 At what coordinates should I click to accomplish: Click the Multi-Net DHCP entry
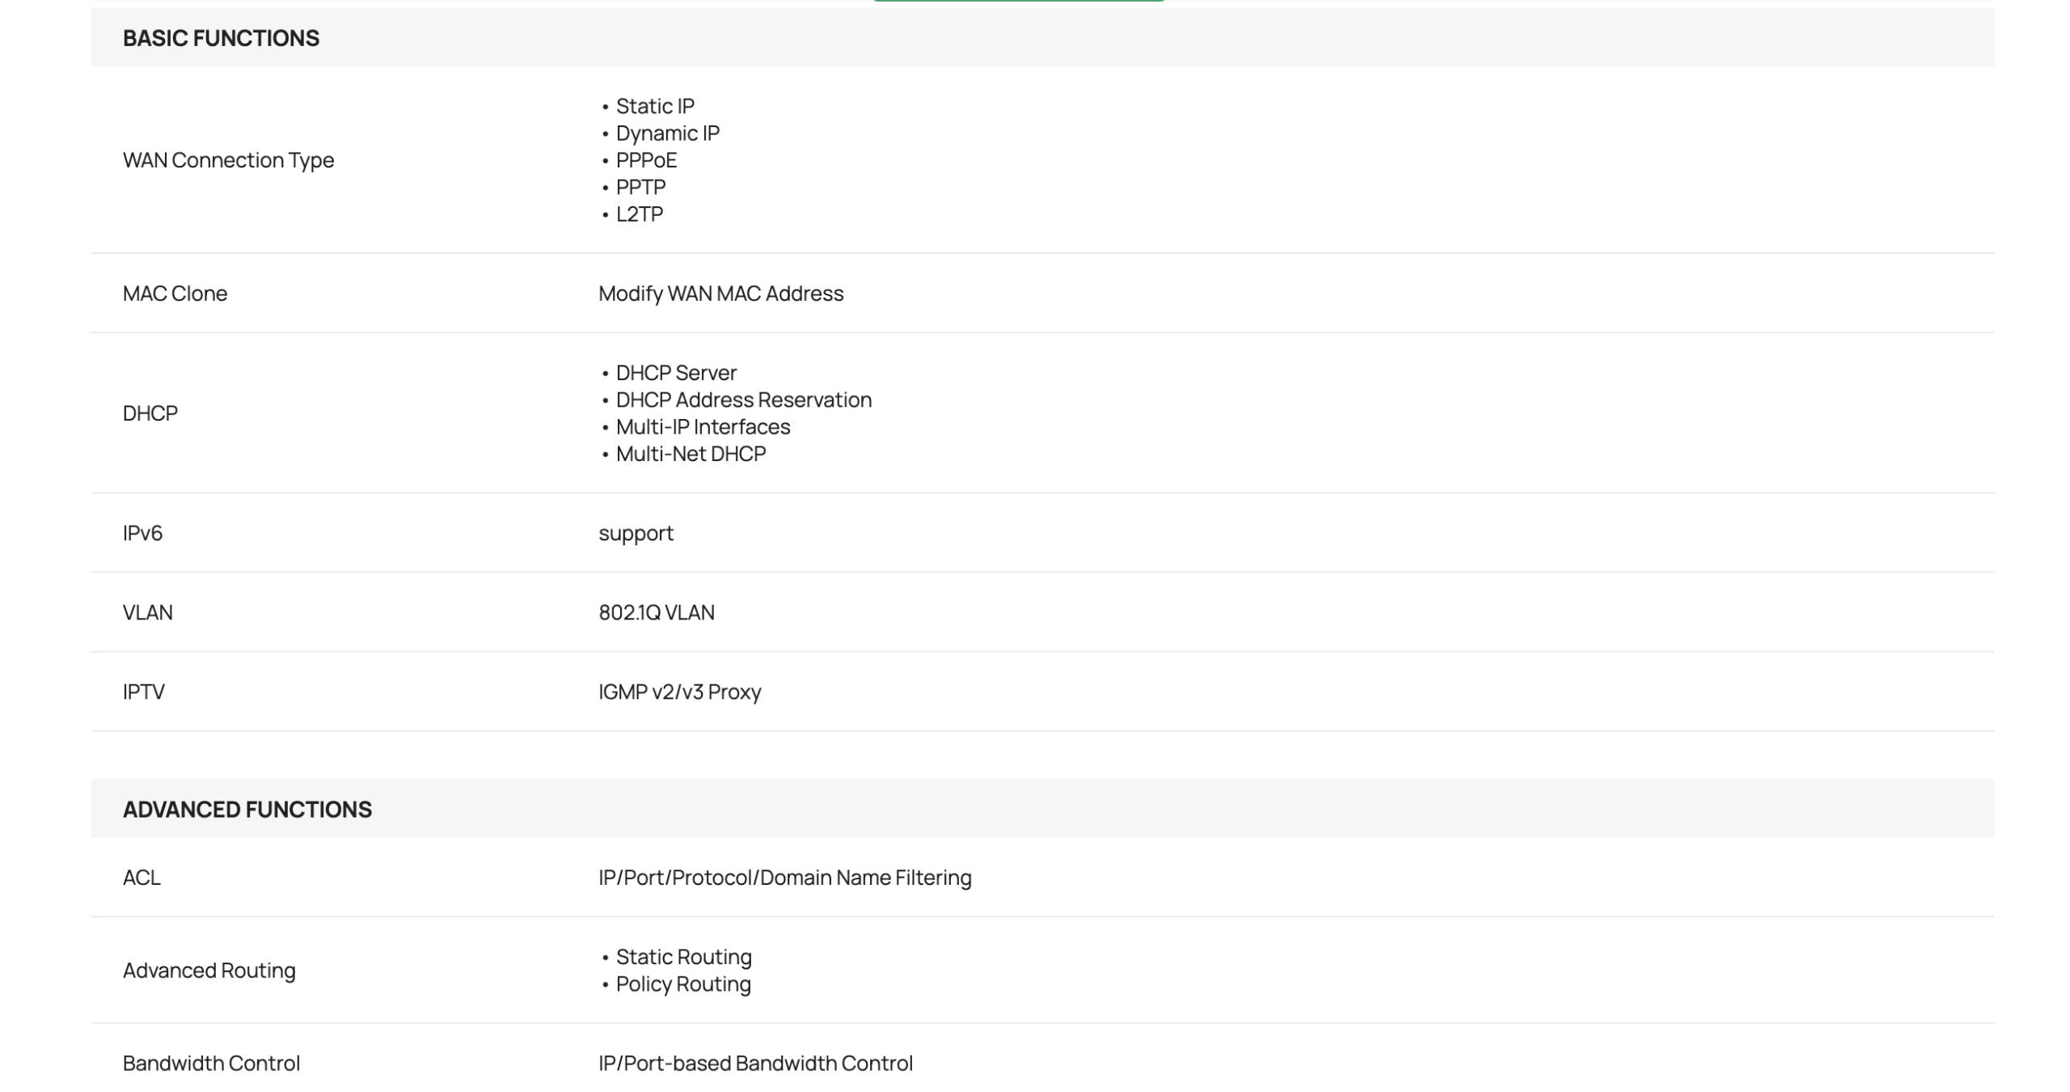pyautogui.click(x=691, y=454)
